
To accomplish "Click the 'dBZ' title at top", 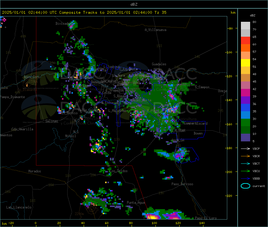I will click(134, 4).
